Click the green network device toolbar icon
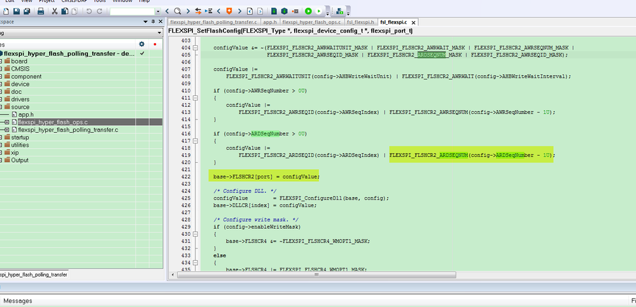 coord(340,11)
